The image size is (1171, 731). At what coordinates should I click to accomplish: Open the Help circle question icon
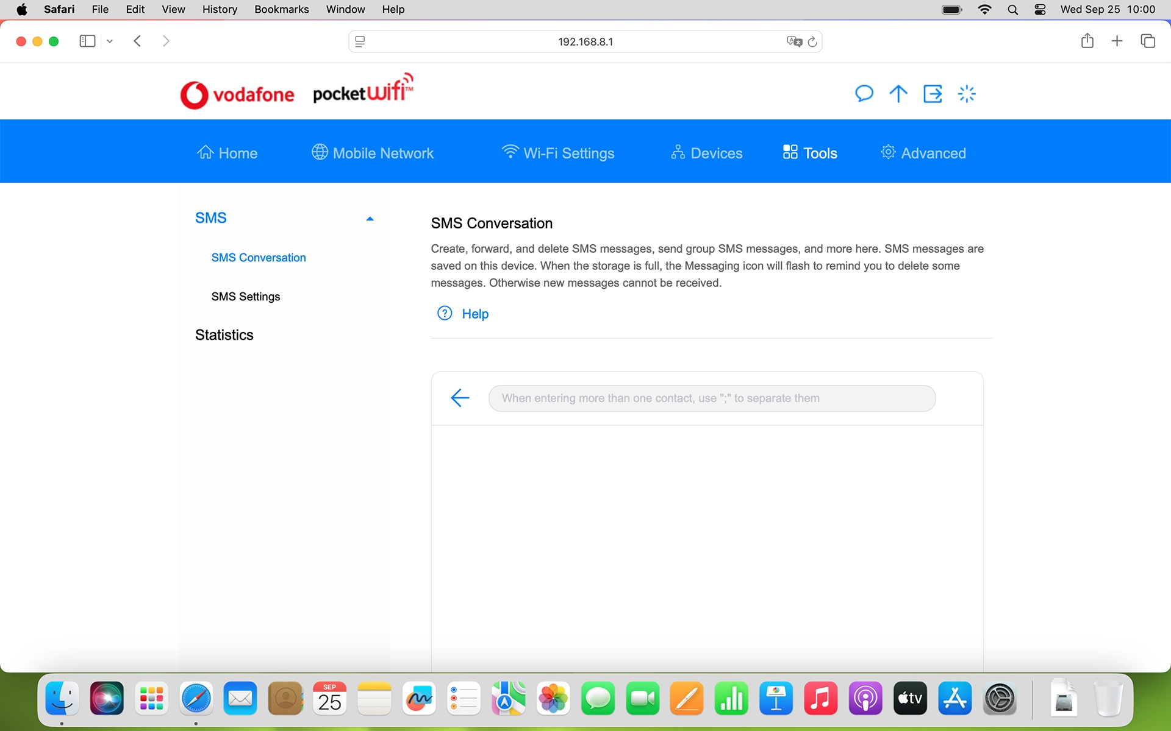[x=445, y=313]
